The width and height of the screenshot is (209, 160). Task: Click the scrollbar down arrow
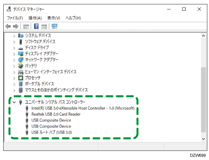pos(203,139)
